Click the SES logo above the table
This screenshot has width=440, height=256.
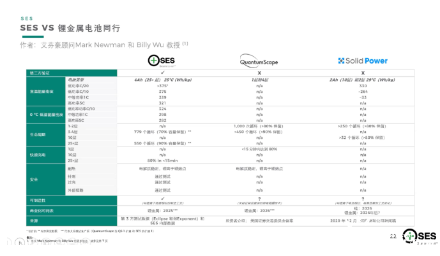(x=162, y=60)
